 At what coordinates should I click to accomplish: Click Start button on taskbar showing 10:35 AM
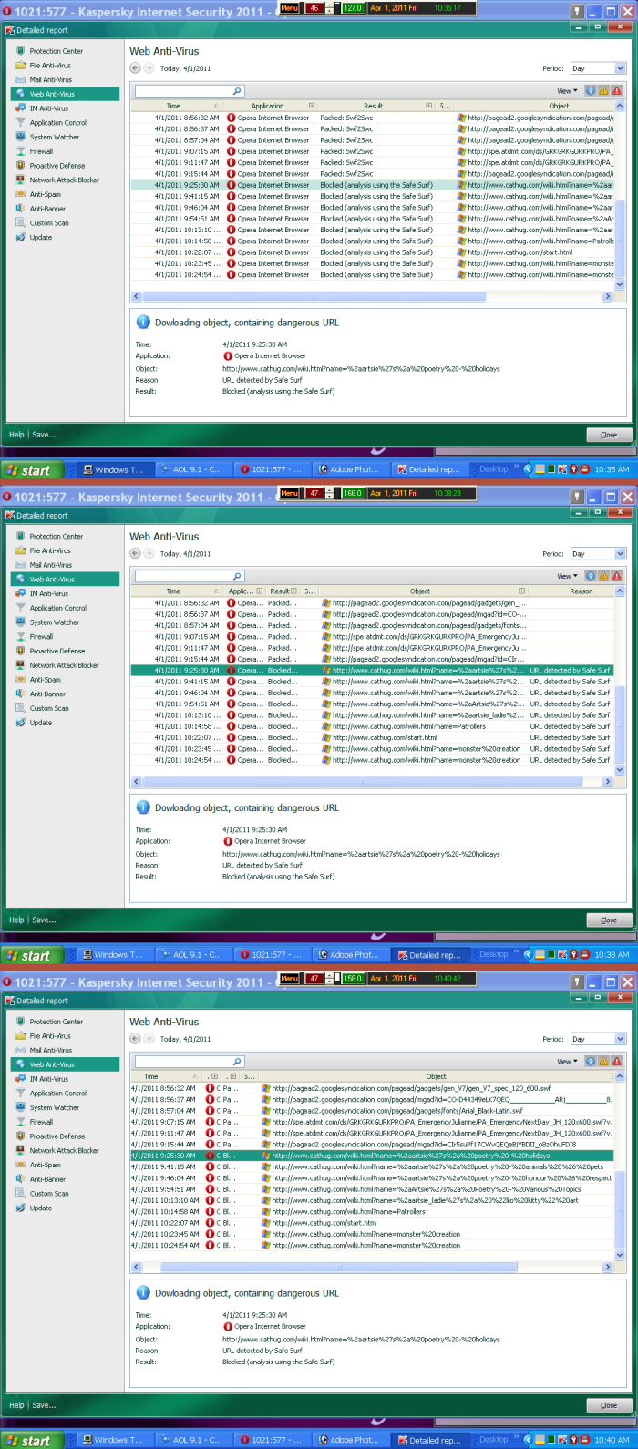(x=31, y=470)
